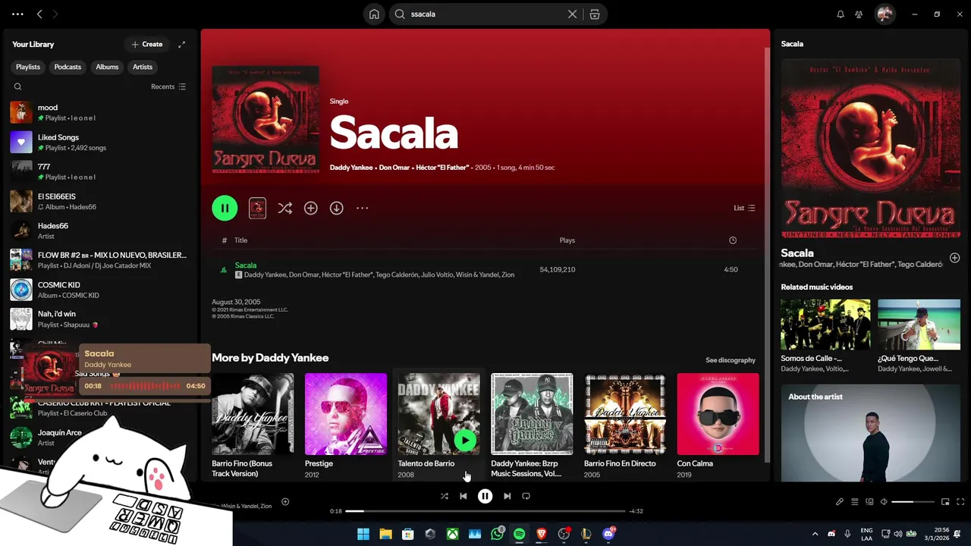Download the Sacala single
The width and height of the screenshot is (971, 546).
coord(337,208)
